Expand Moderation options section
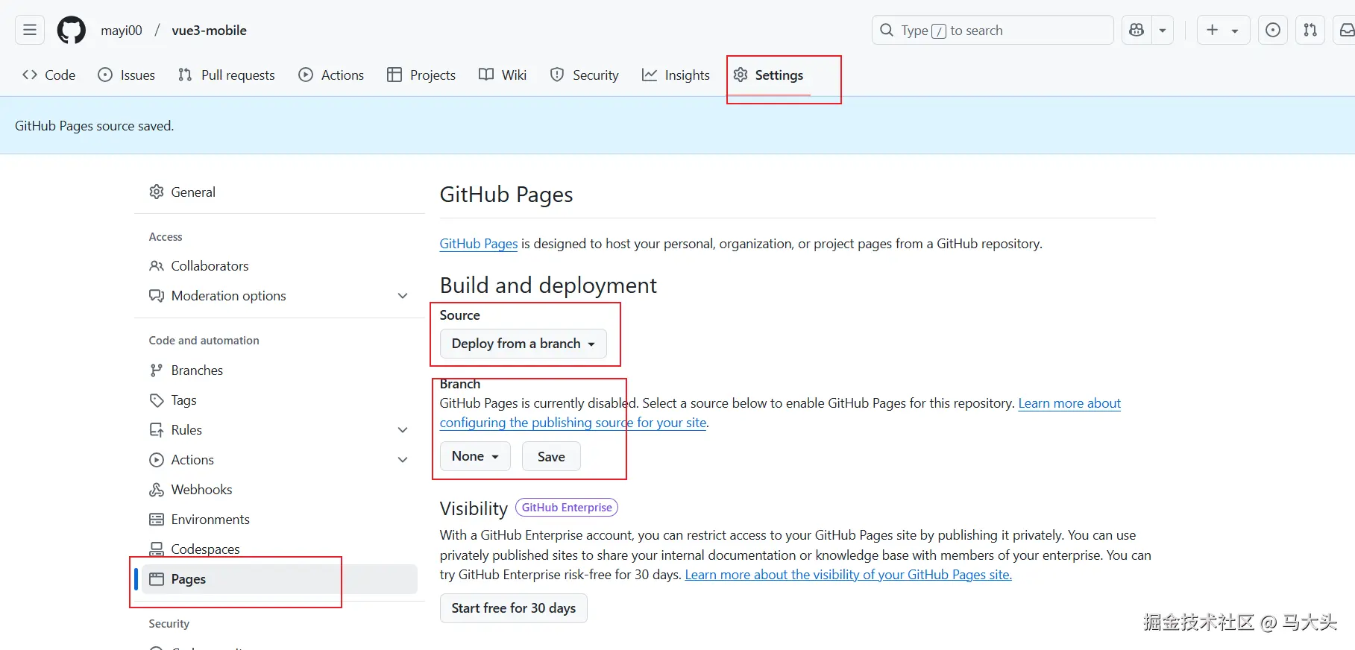Viewport: 1355px width, 650px height. point(403,296)
